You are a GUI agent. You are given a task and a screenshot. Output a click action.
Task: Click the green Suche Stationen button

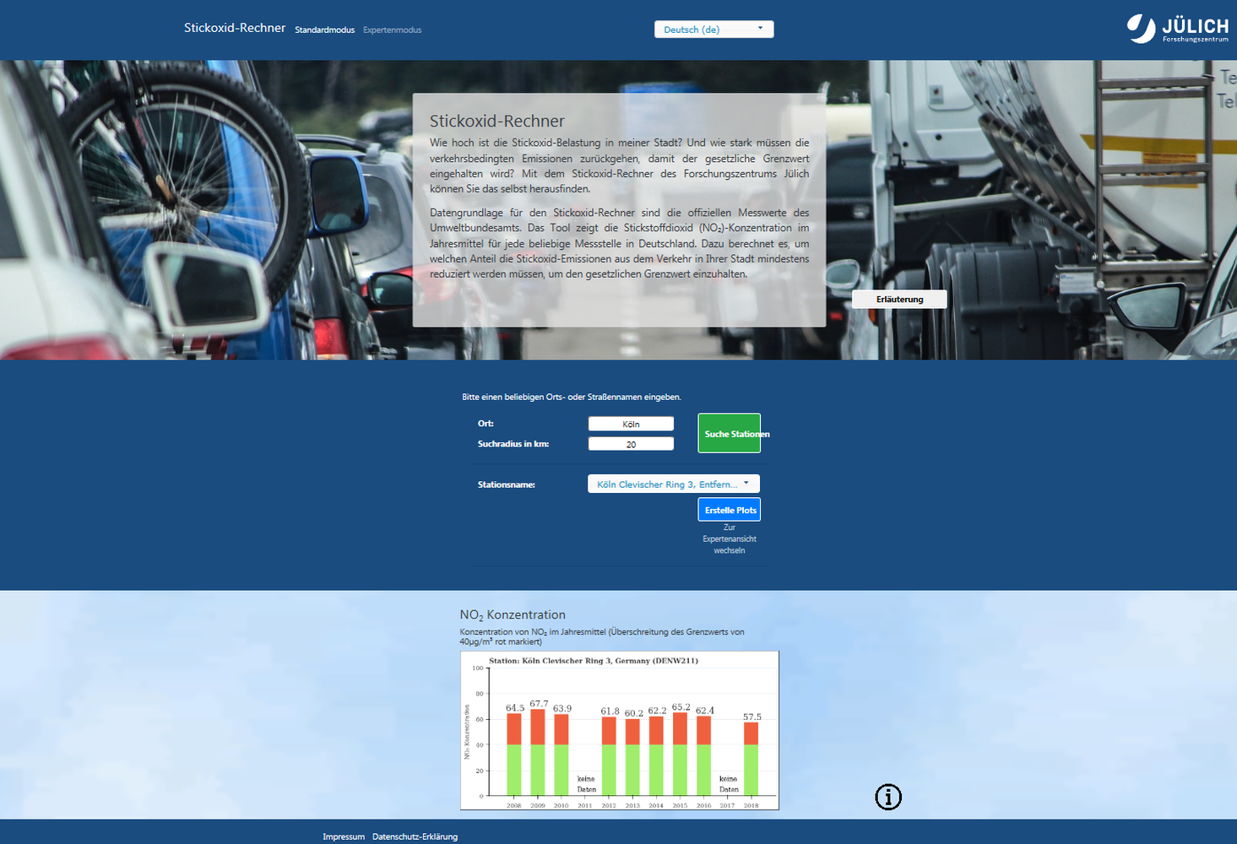pos(729,433)
